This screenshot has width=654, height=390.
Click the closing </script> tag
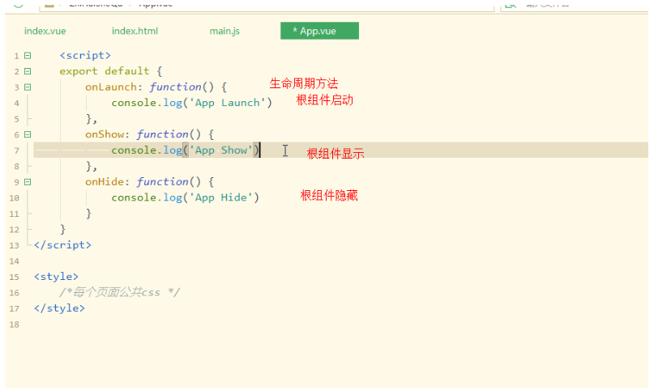(x=62, y=245)
